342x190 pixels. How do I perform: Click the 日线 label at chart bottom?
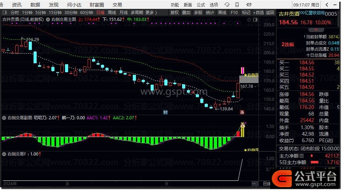(267, 184)
